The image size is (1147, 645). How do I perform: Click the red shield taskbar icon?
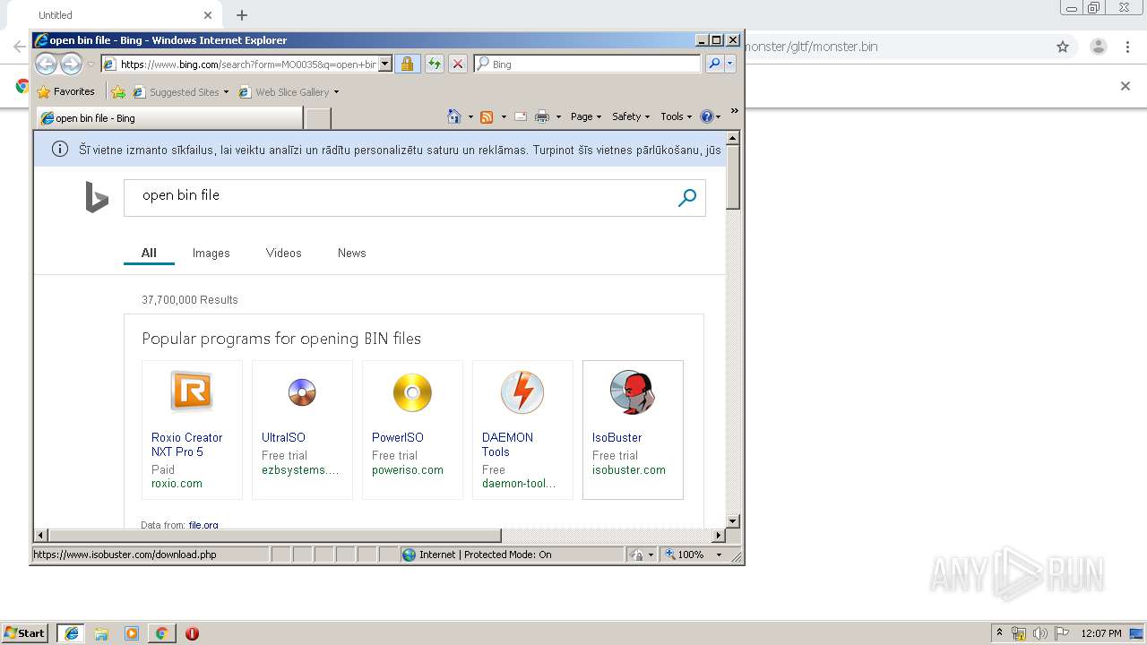click(x=192, y=633)
